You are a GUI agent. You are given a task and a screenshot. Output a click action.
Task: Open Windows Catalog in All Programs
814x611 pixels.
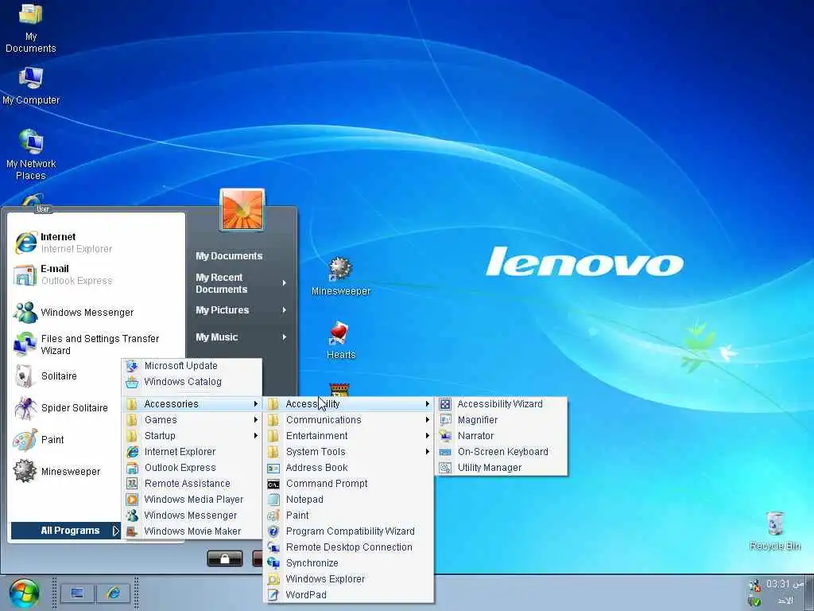pyautogui.click(x=192, y=382)
